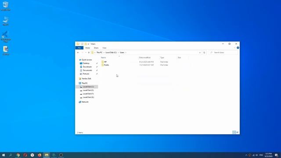The image size is (281, 158).
Task: Open Documents in Quick access
Action: (87, 70)
